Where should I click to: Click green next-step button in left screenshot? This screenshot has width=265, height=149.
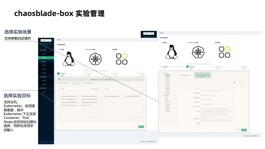pyautogui.click(x=141, y=127)
